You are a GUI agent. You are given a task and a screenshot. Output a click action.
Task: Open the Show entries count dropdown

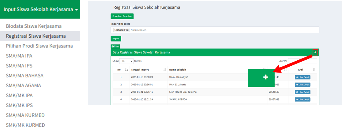tap(126, 61)
